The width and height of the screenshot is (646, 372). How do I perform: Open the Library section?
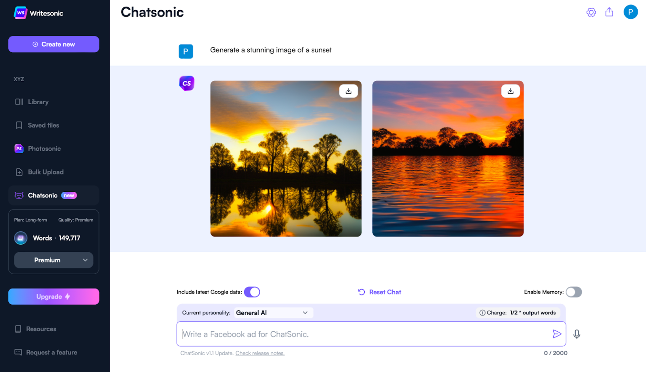click(38, 102)
